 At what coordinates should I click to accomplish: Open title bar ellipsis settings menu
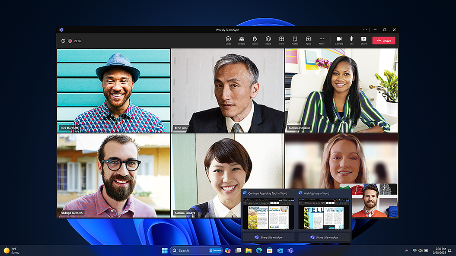tap(365, 30)
